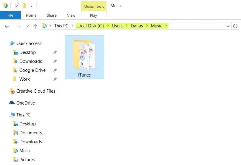
Task: Open the File ribbon tab
Action: pyautogui.click(x=10, y=15)
